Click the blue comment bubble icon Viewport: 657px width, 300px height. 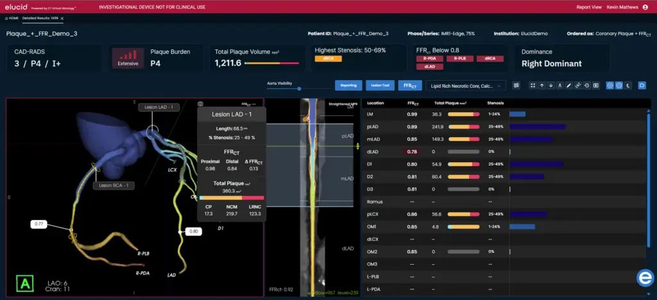642,85
